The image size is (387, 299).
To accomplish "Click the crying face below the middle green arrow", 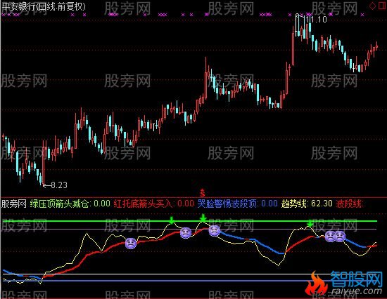I will tap(214, 231).
